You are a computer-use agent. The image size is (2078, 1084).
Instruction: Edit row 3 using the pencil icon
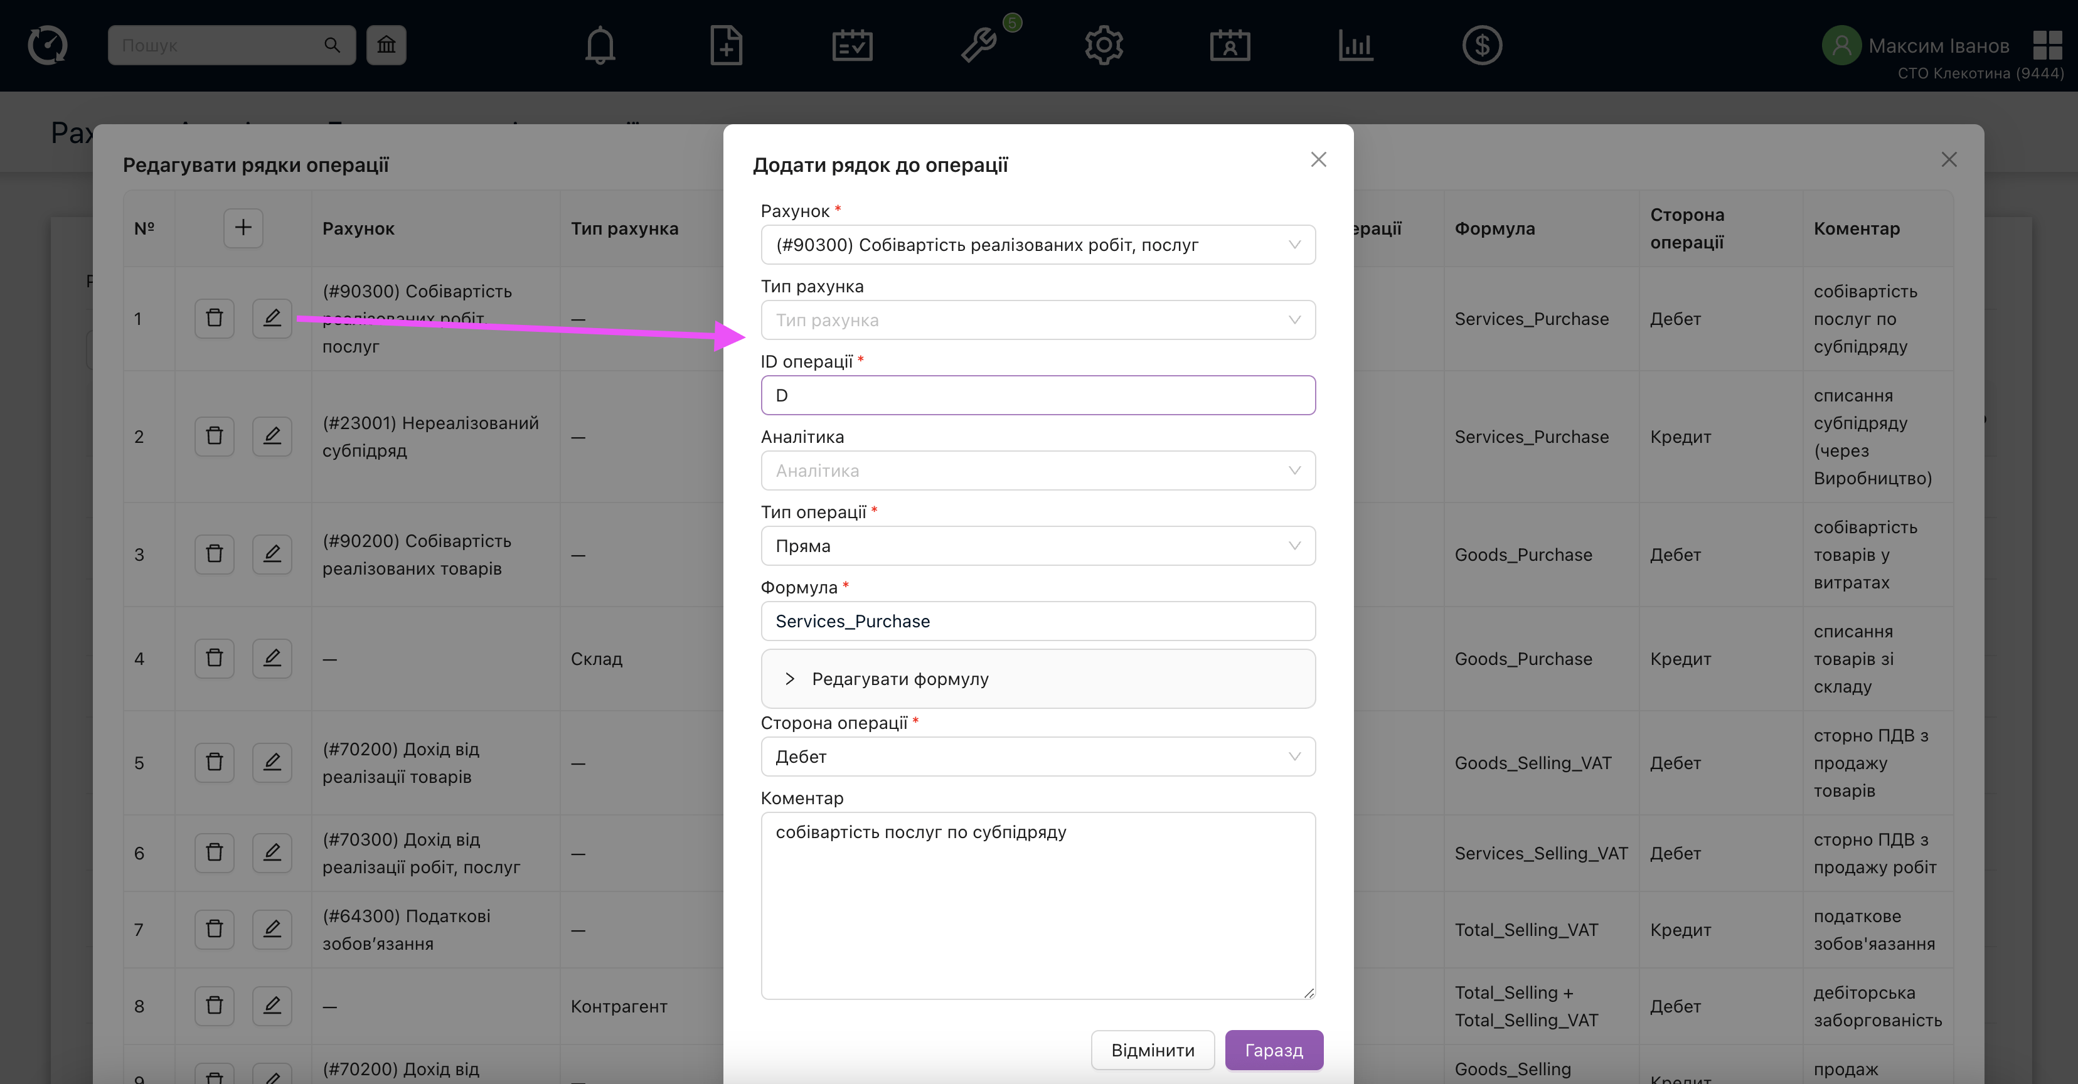(272, 554)
